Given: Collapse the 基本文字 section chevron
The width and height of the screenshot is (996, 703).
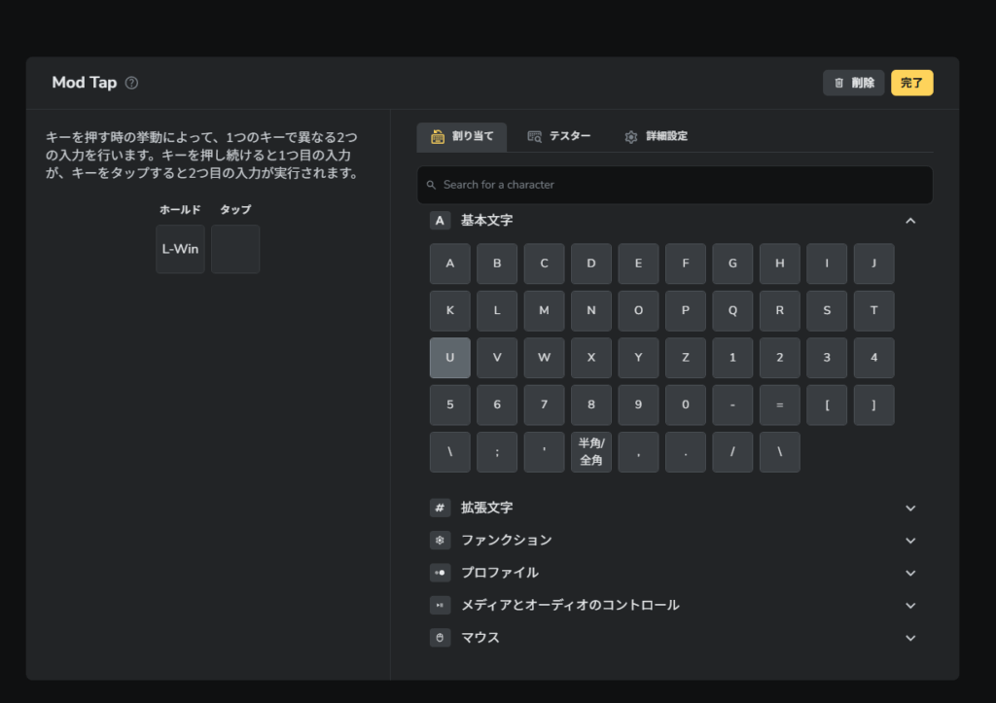Looking at the screenshot, I should click(910, 221).
